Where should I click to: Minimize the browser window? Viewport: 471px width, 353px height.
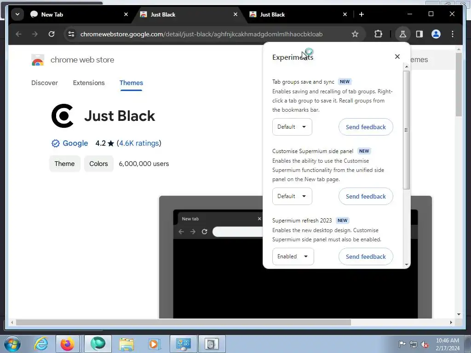click(410, 14)
